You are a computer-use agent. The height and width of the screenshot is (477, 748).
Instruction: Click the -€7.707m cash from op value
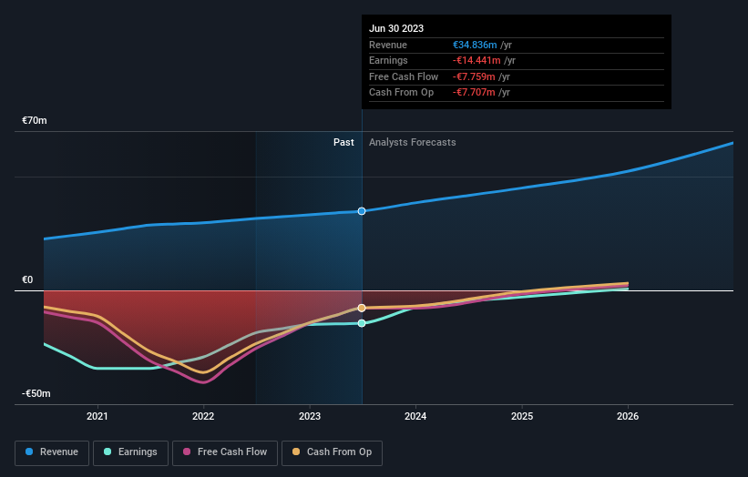click(474, 93)
